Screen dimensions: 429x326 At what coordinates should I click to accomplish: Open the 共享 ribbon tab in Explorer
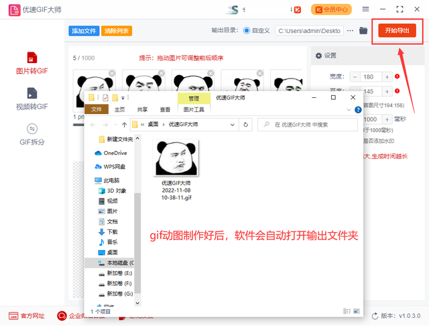[142, 109]
